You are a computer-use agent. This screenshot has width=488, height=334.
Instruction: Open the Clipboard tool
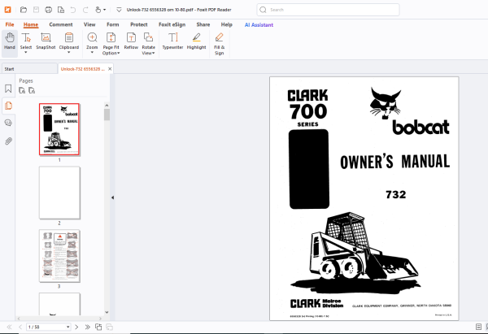point(69,42)
